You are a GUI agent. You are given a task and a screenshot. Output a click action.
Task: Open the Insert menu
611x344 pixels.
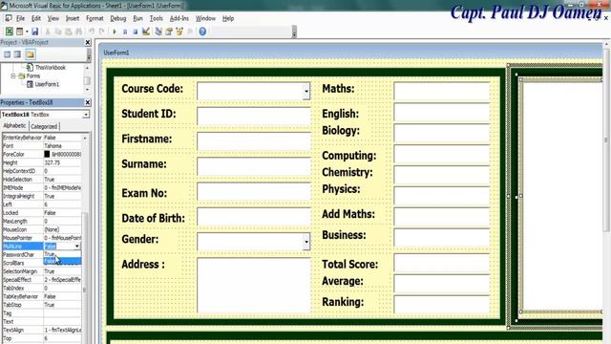tap(73, 18)
